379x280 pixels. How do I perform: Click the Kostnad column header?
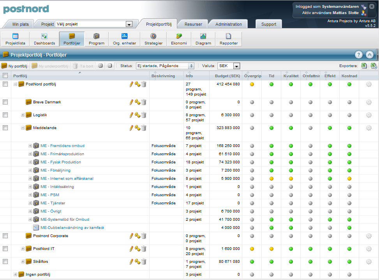pos(349,76)
